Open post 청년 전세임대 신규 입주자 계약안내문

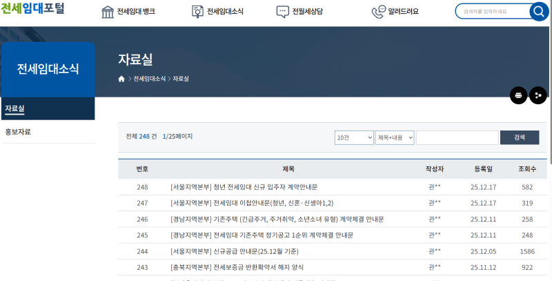pos(244,187)
